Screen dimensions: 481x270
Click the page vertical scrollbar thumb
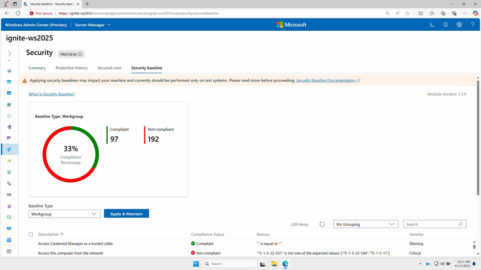pos(478,138)
